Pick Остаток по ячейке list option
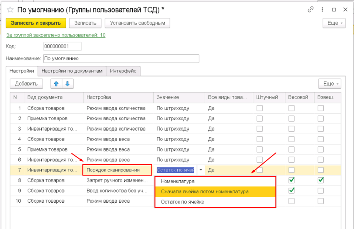Viewport: 354px width, 229px height. 182,202
